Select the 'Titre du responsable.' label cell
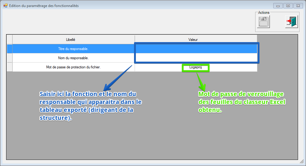The image size is (306, 166). pos(73,49)
